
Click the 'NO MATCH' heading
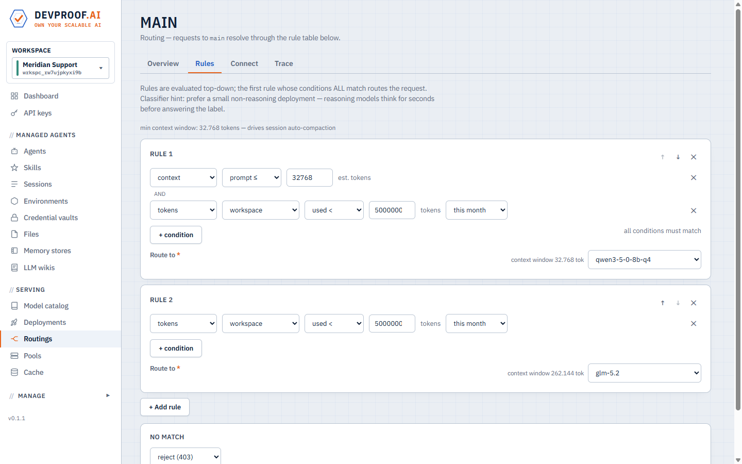(167, 437)
